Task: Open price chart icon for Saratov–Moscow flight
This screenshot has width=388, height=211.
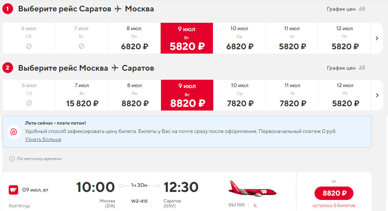Action: [x=362, y=9]
